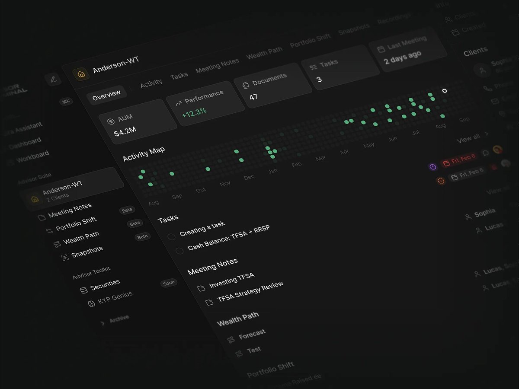
Task: Click the Last Meeting calendar icon
Action: 381,49
